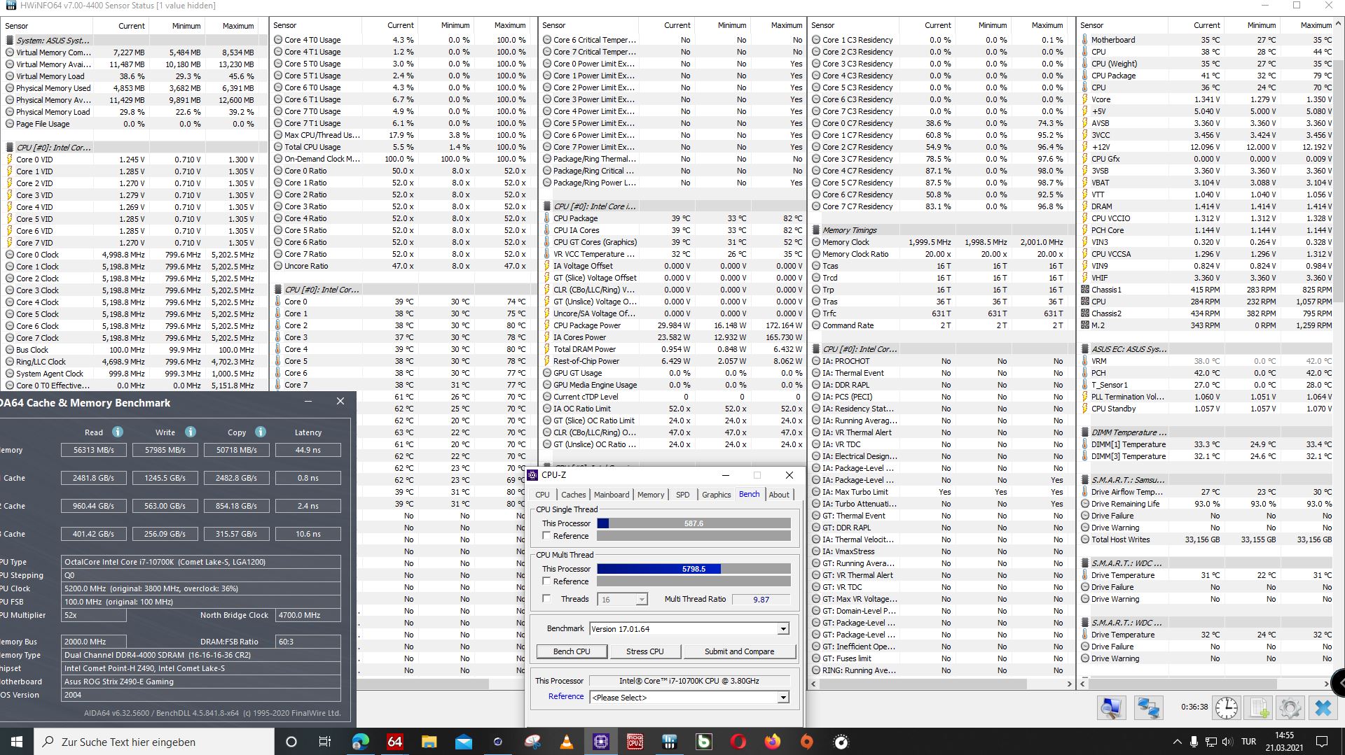Open VLC media player from taskbar
The width and height of the screenshot is (1345, 755).
pos(567,742)
